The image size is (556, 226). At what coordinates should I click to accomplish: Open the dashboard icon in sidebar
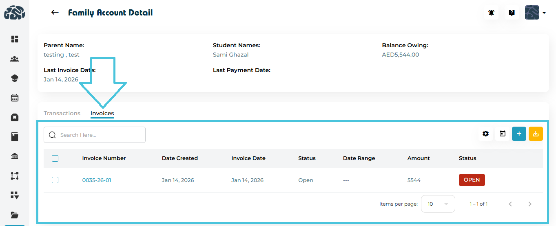[x=15, y=39]
